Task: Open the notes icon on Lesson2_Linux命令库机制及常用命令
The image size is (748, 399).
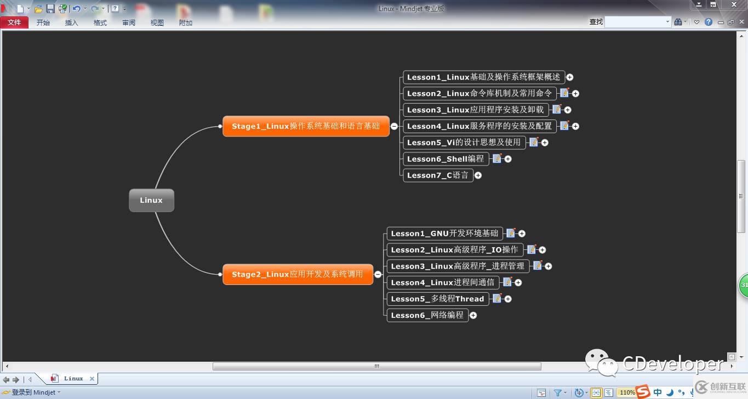Action: coord(564,93)
